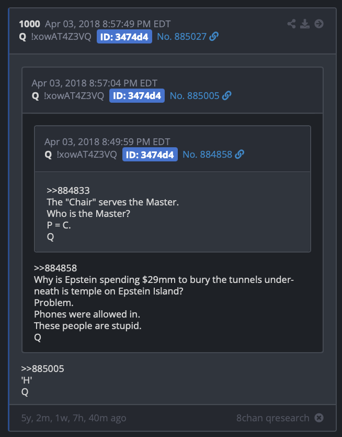Click the top !xowAT4Z3VQ tripcode
This screenshot has width=342, height=437.
pyautogui.click(x=61, y=37)
